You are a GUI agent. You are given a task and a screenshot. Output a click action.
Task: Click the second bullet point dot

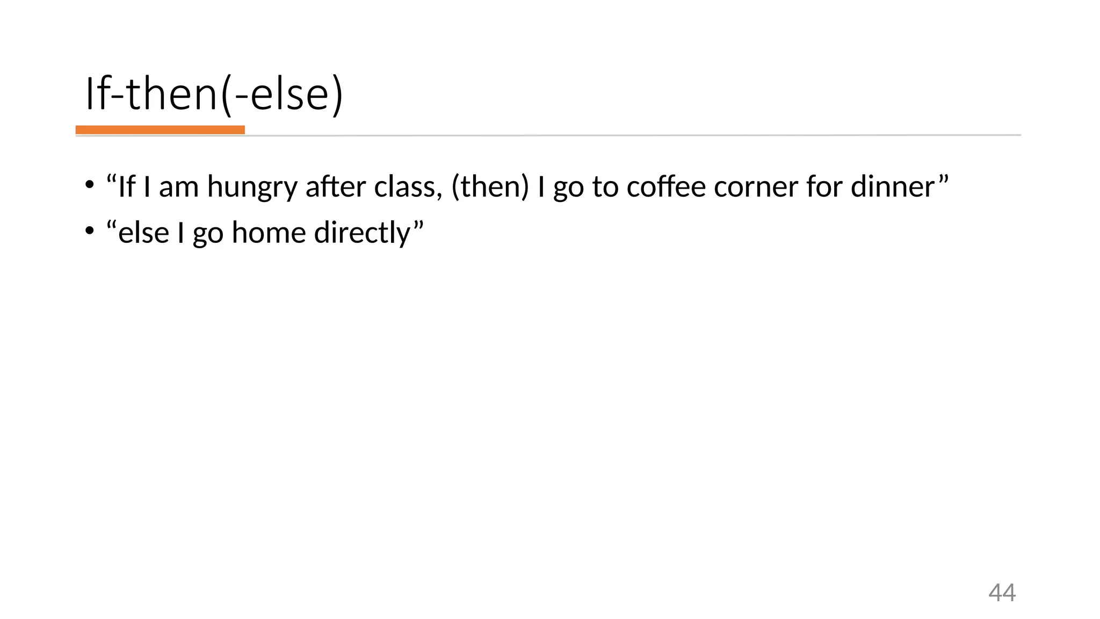[x=89, y=232]
